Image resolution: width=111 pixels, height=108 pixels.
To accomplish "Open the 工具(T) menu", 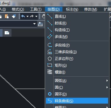I will (x=36, y=9).
